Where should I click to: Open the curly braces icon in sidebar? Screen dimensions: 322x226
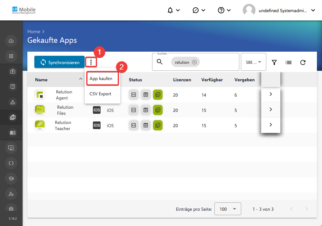[x=11, y=163]
